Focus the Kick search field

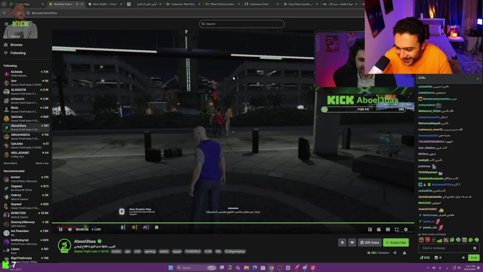(242, 24)
